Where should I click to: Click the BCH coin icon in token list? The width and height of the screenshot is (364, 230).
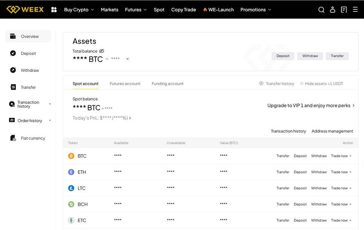(x=71, y=204)
